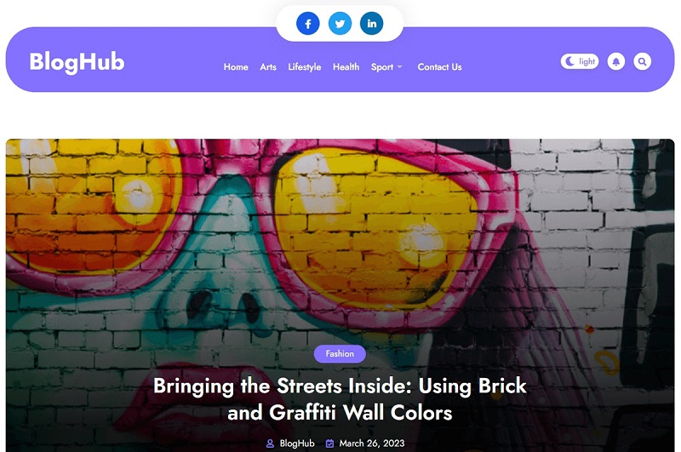Click the Fashion category badge
681x452 pixels.
point(340,354)
